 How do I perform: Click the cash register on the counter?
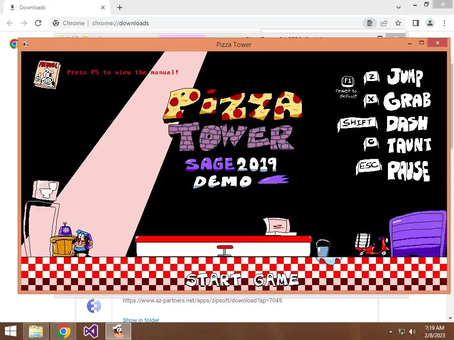(279, 226)
